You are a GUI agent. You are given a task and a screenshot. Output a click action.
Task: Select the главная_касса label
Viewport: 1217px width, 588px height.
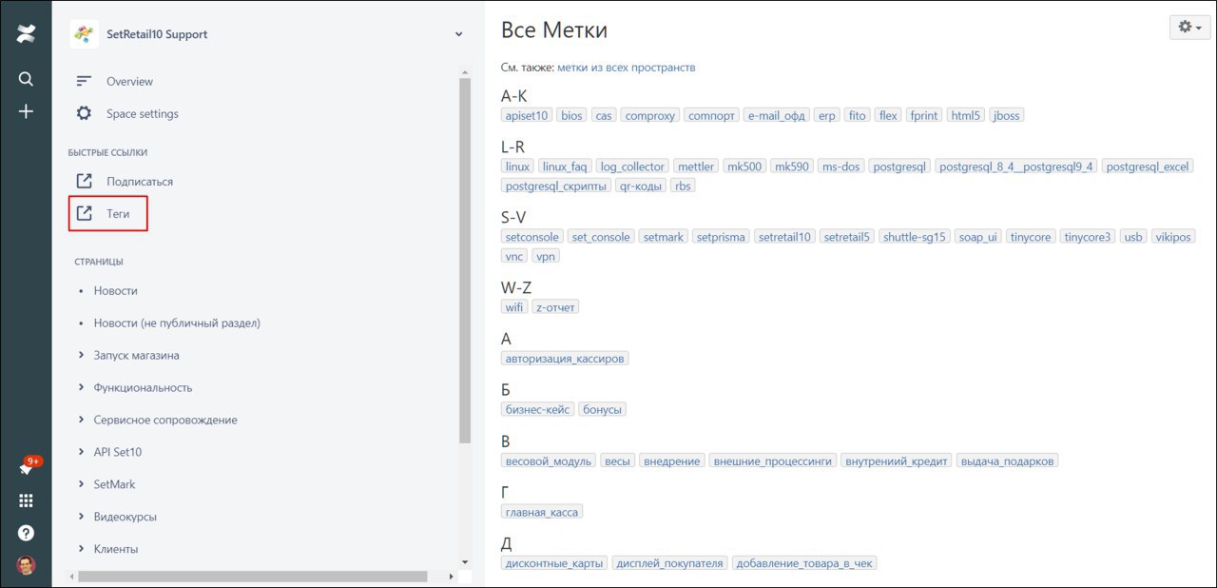541,513
